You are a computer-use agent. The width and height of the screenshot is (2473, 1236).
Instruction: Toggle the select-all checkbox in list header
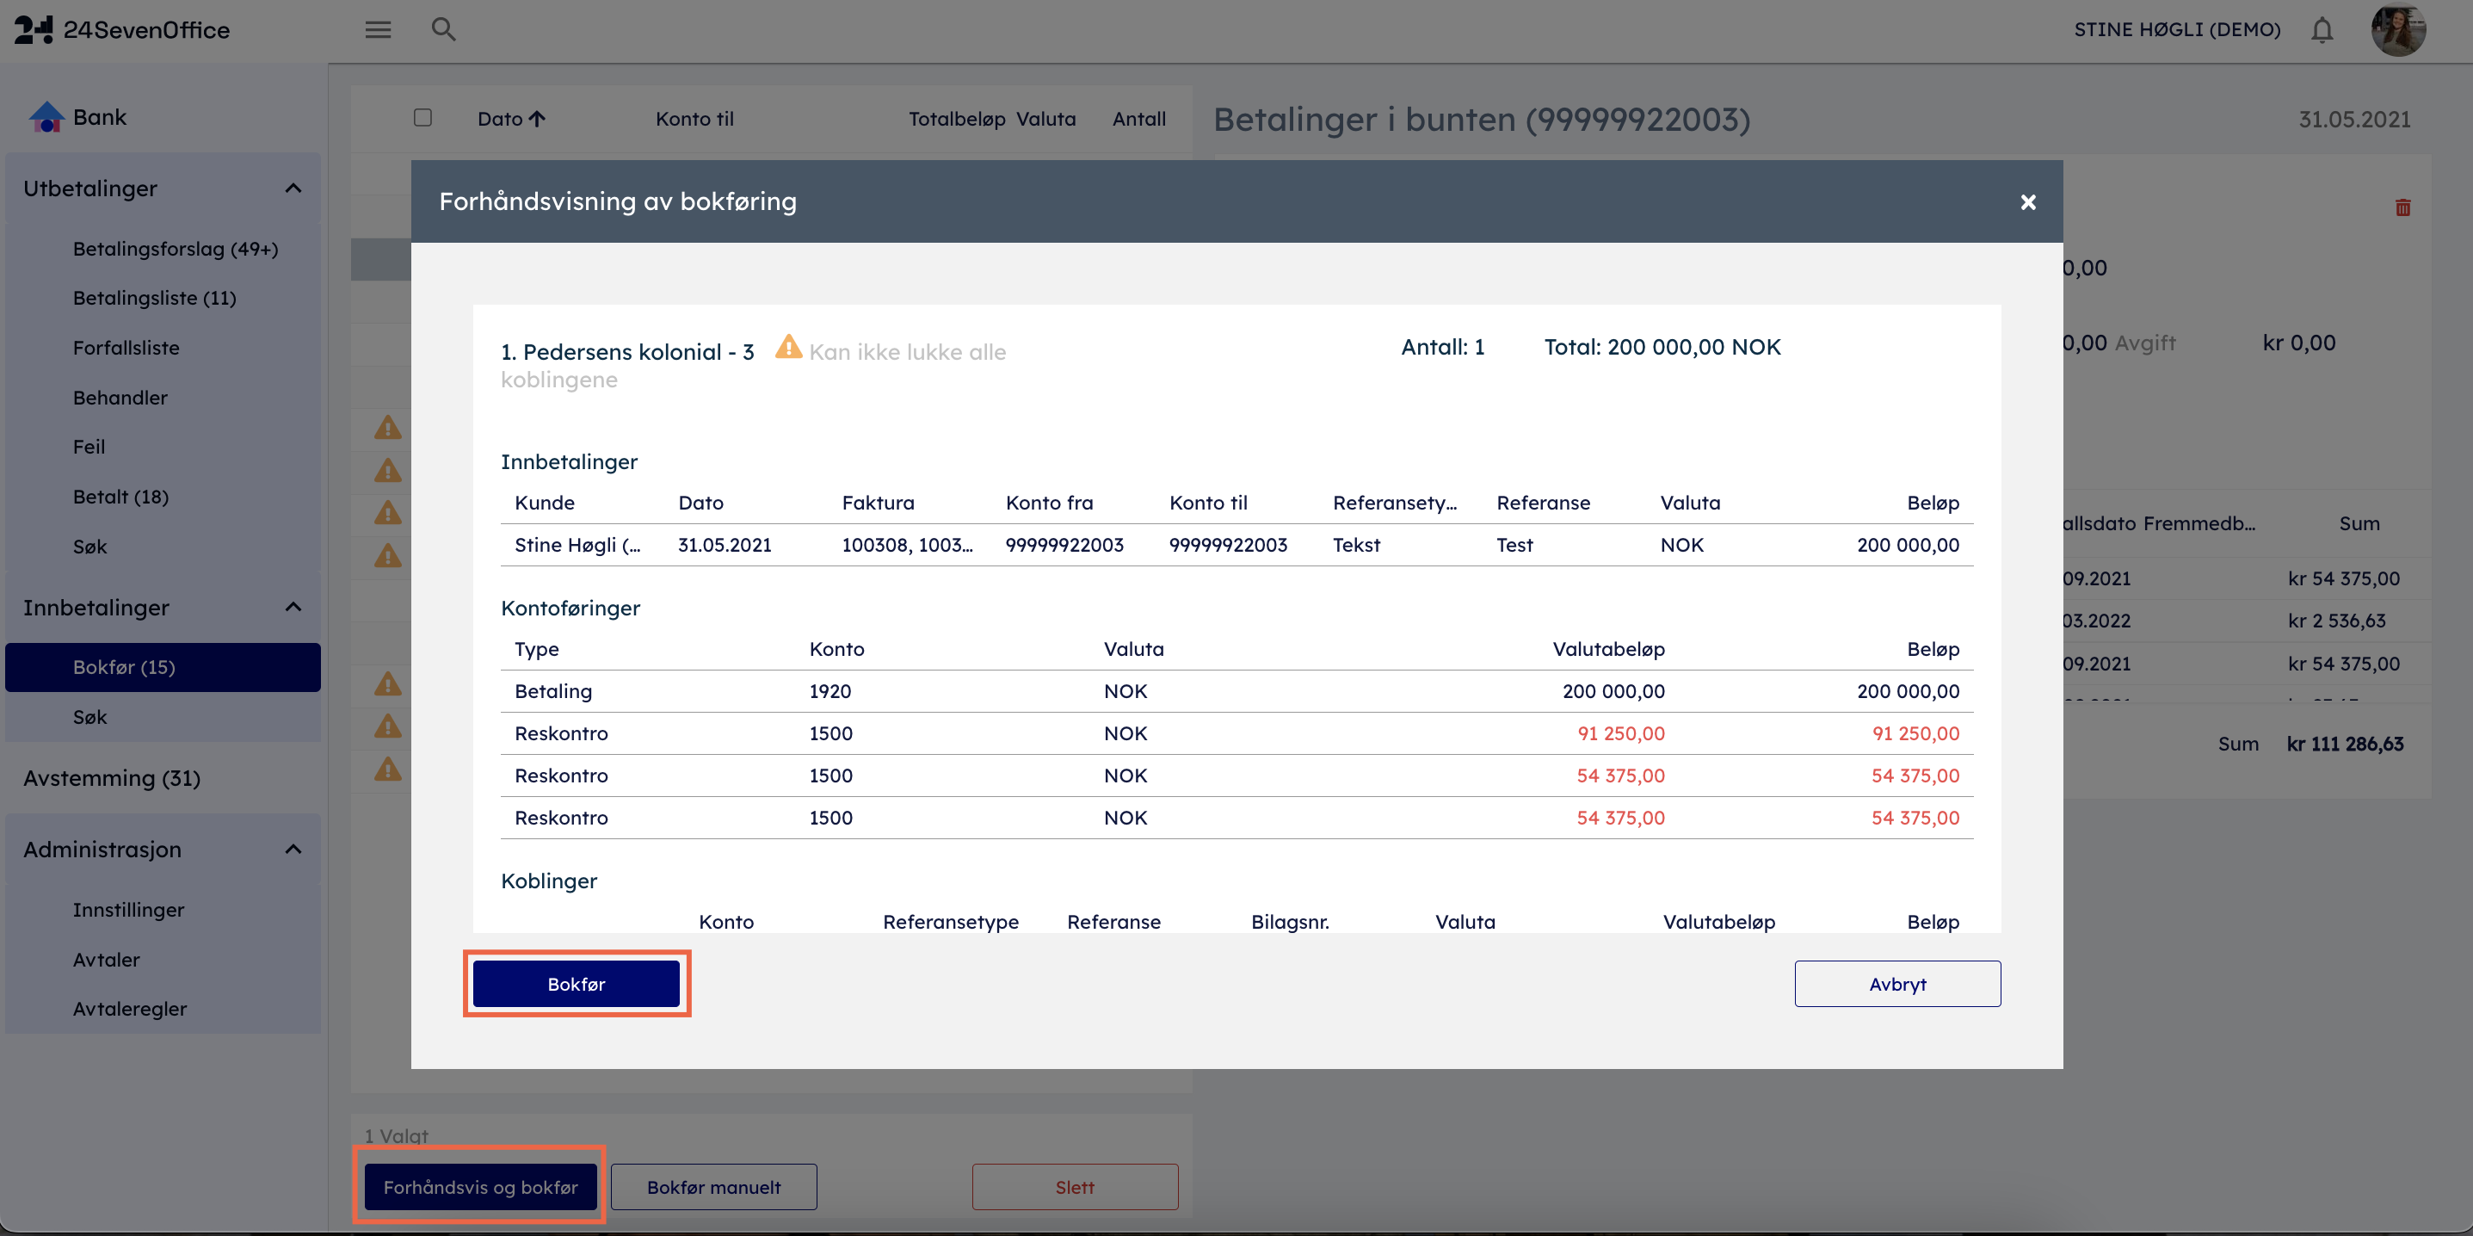tap(422, 117)
